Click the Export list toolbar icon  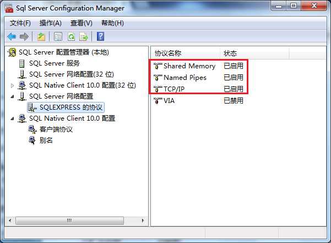pos(84,37)
